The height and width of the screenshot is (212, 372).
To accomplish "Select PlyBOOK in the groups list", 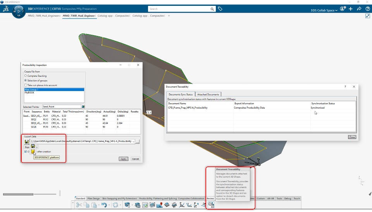I will click(x=54, y=93).
